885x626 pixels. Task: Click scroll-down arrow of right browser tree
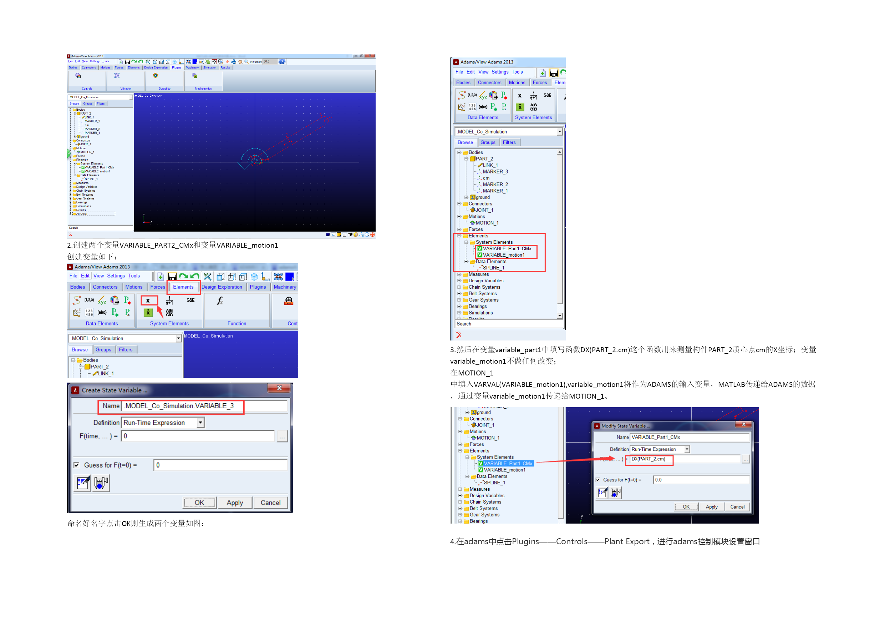point(560,315)
